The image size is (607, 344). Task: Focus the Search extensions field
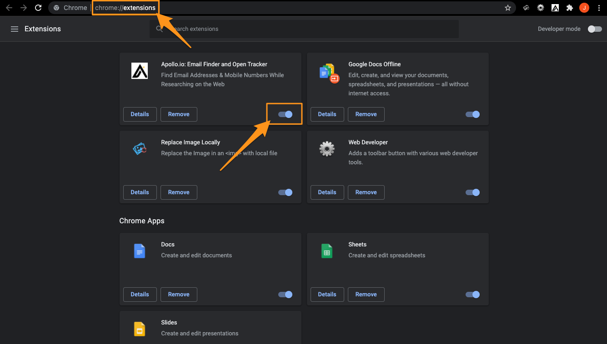coord(304,29)
